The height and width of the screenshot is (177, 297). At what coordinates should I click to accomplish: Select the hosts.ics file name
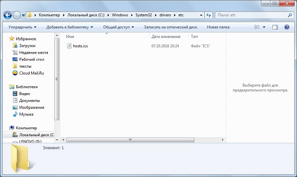80,46
